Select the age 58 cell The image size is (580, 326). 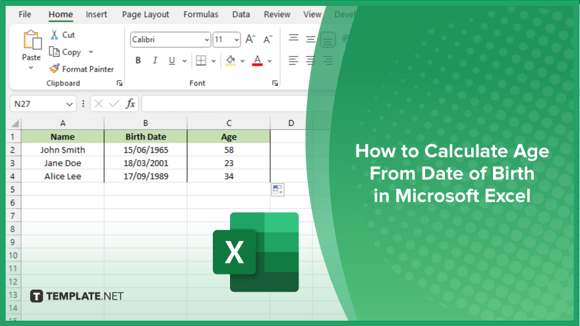pos(229,149)
